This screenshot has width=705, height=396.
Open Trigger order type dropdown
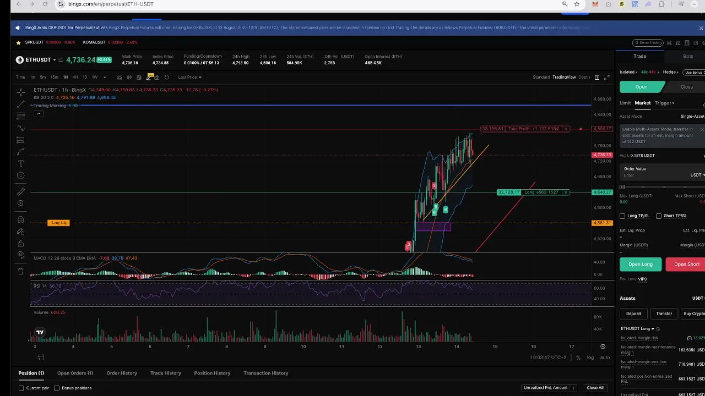pyautogui.click(x=664, y=103)
